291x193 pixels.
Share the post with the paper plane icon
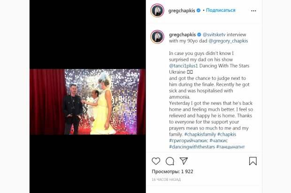pos(184,161)
